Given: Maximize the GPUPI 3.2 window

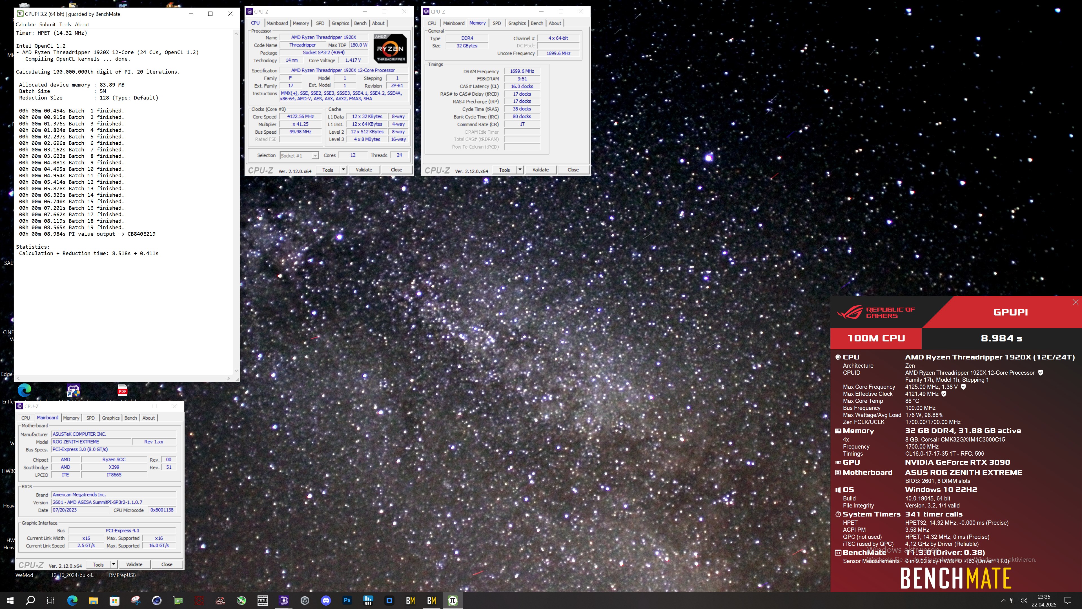Looking at the screenshot, I should click(210, 14).
